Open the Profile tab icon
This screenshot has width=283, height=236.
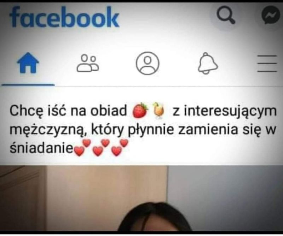tap(148, 63)
